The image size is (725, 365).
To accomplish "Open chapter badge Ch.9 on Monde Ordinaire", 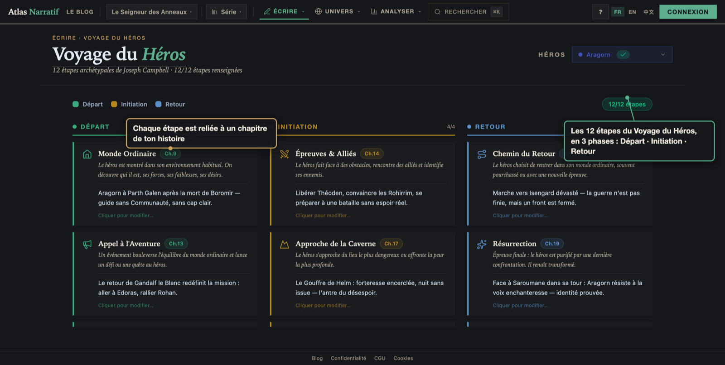I will 170,154.
